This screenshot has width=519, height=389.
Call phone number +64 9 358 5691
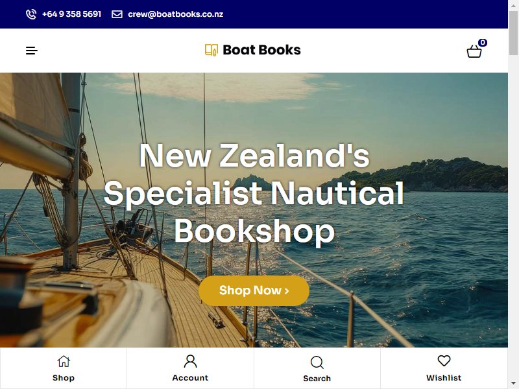tap(71, 14)
